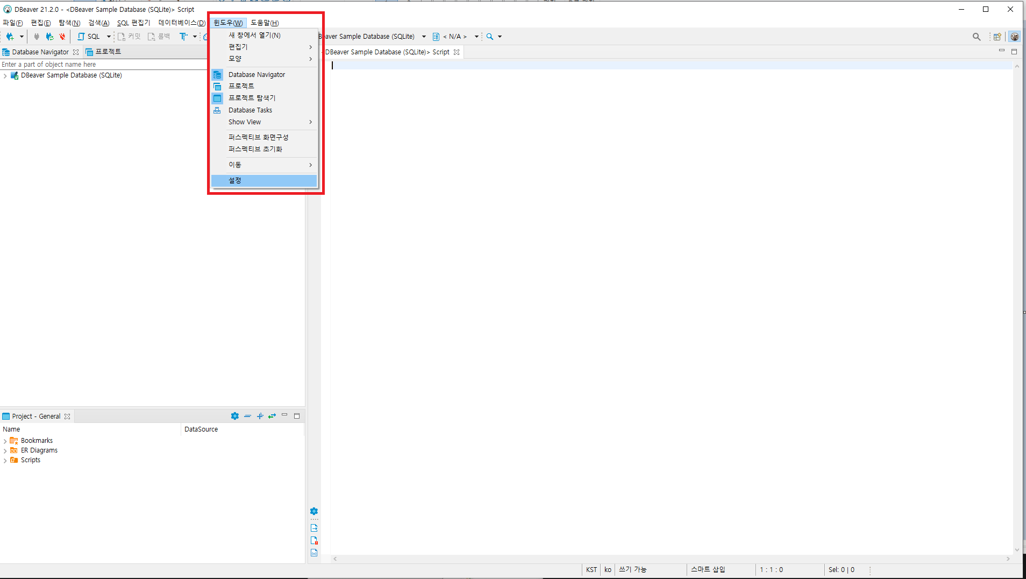This screenshot has width=1026, height=579.
Task: Click the DataSource column header
Action: pos(243,429)
